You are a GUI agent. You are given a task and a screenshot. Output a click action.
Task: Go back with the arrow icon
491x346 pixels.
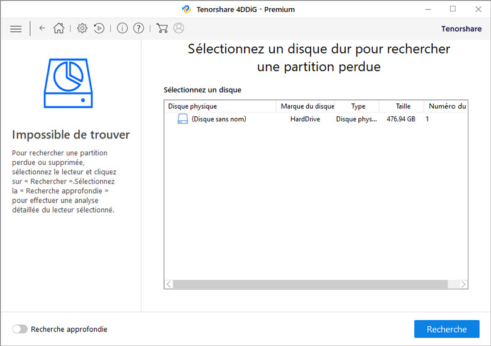point(42,28)
